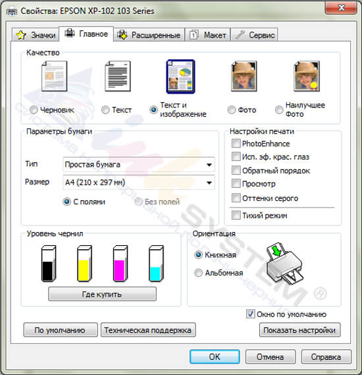
Task: Click the magenta ink cartridge level icon
Action: click(120, 264)
